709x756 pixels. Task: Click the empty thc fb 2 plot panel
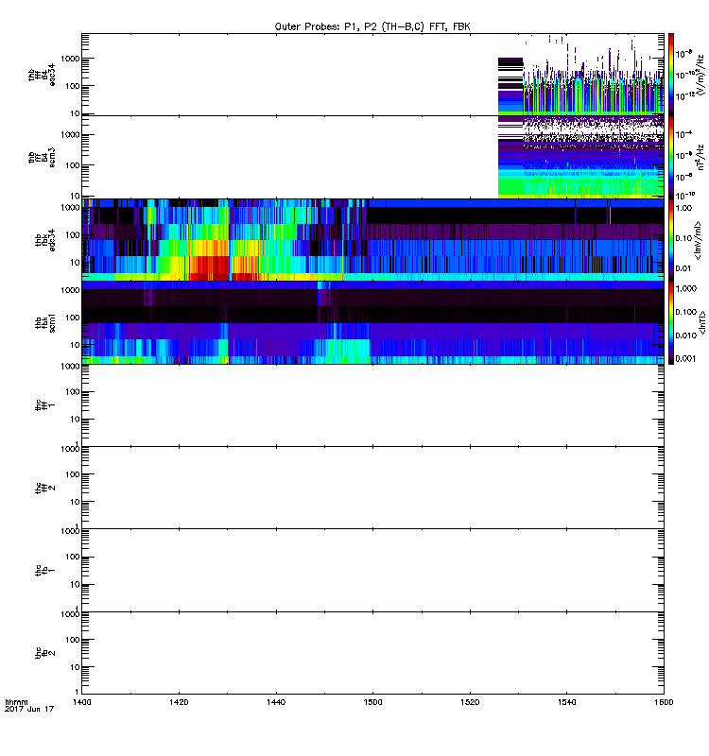(x=372, y=653)
